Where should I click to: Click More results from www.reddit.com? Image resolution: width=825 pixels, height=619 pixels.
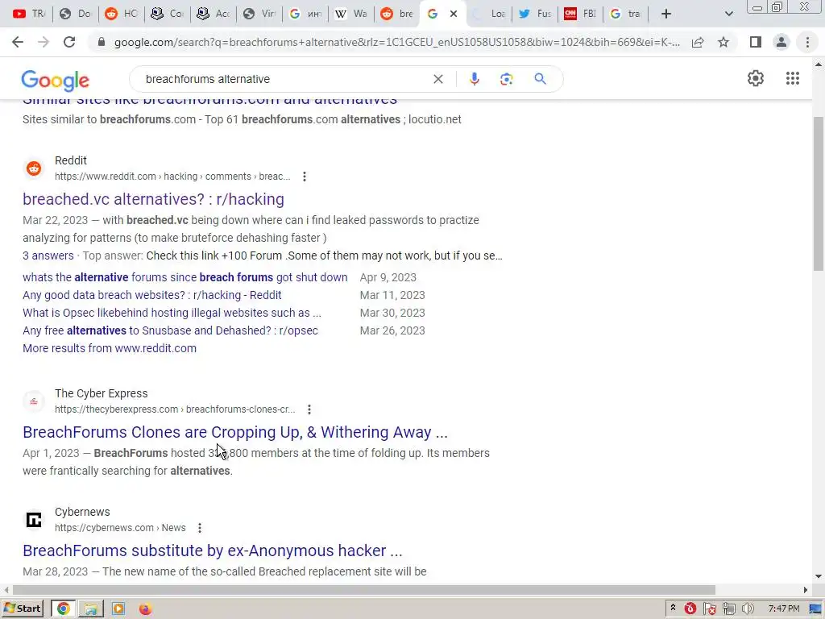click(110, 348)
